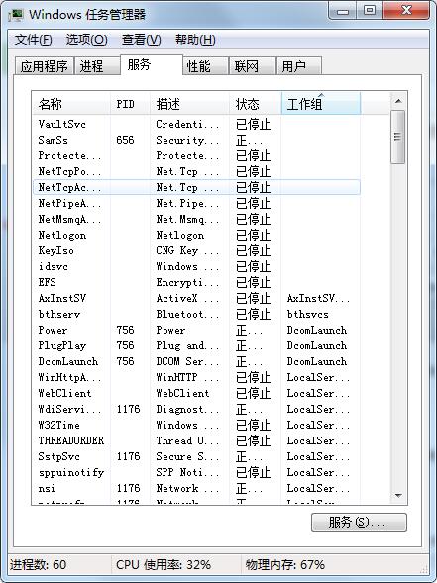This screenshot has width=437, height=583.
Task: Select the AxInstSV service name
Action: 61,298
